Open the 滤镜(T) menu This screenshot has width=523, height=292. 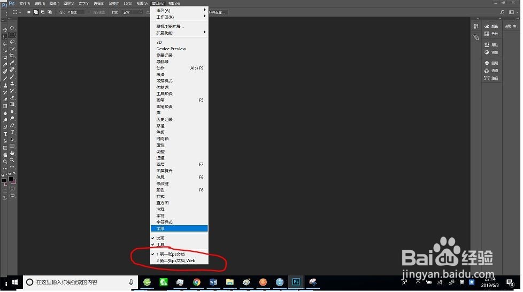click(114, 3)
